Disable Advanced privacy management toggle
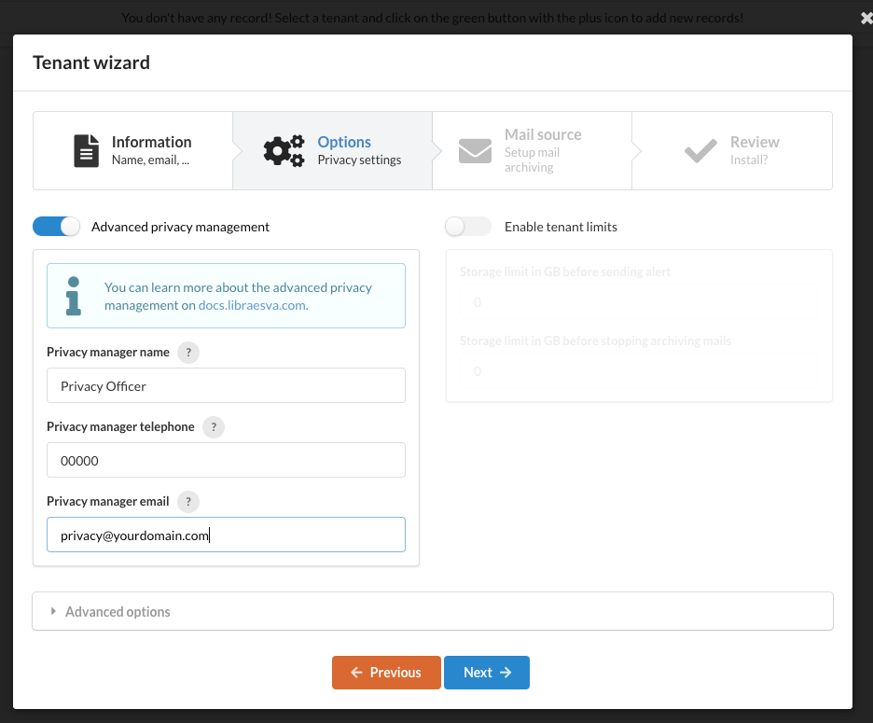 tap(56, 227)
